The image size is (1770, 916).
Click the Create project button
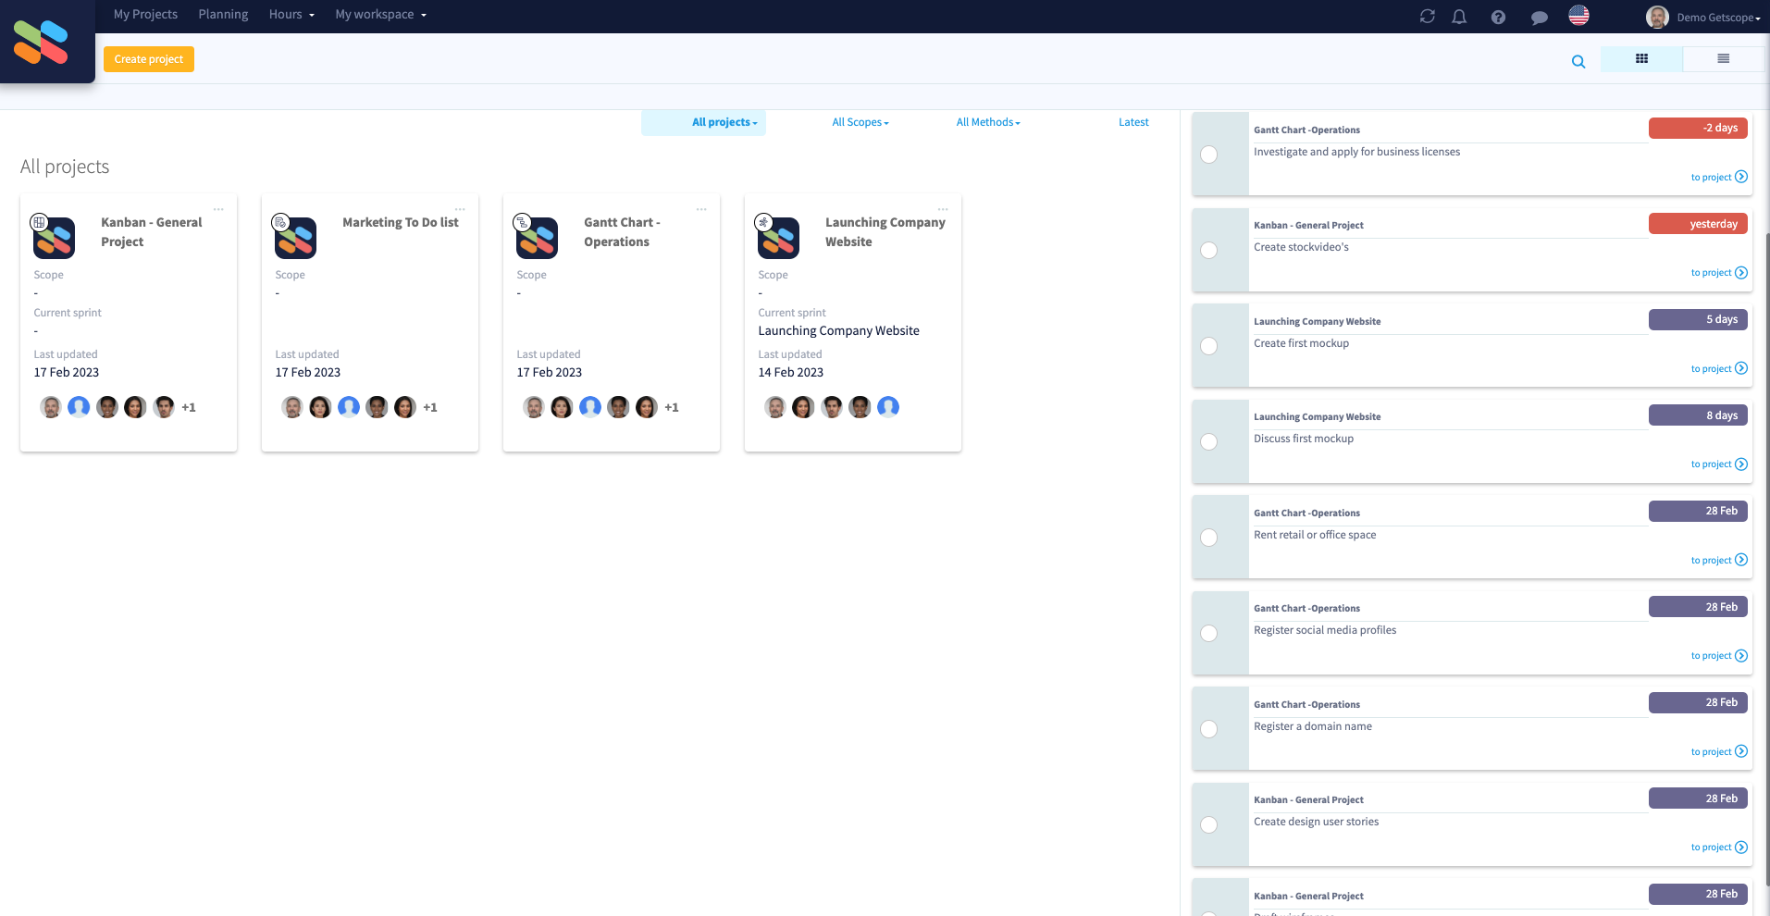148,59
